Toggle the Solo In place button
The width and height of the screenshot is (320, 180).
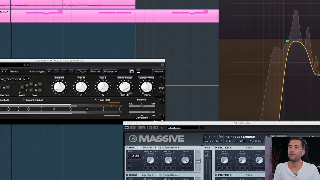(22, 87)
